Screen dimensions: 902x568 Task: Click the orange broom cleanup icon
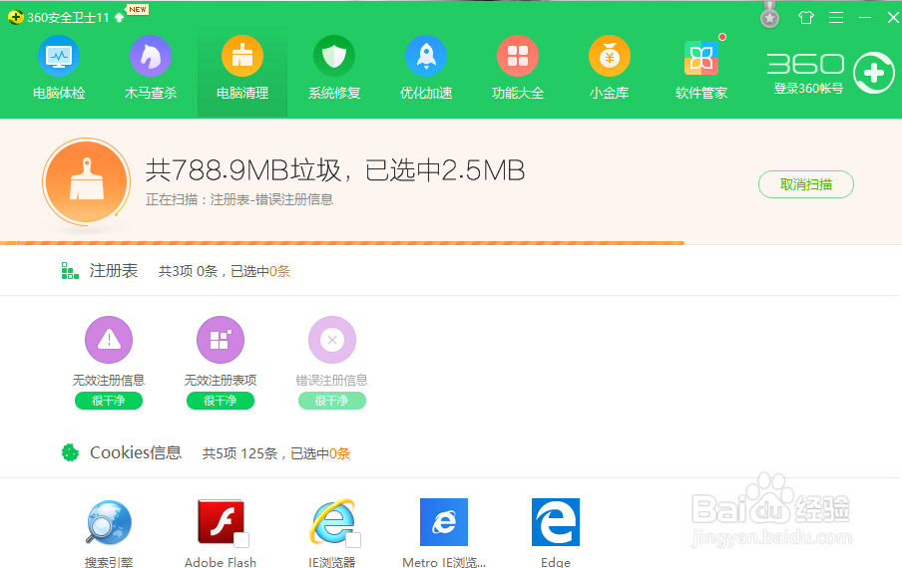click(x=86, y=181)
